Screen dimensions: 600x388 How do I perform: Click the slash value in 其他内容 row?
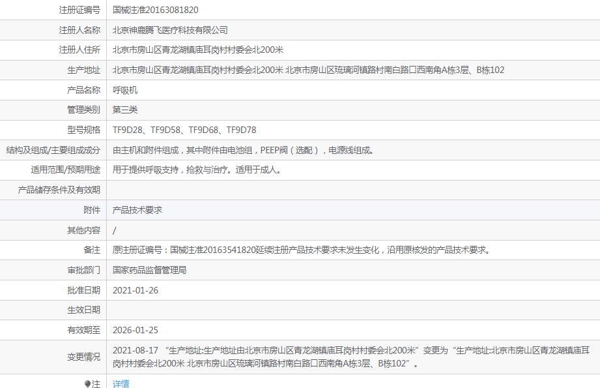pyautogui.click(x=115, y=231)
